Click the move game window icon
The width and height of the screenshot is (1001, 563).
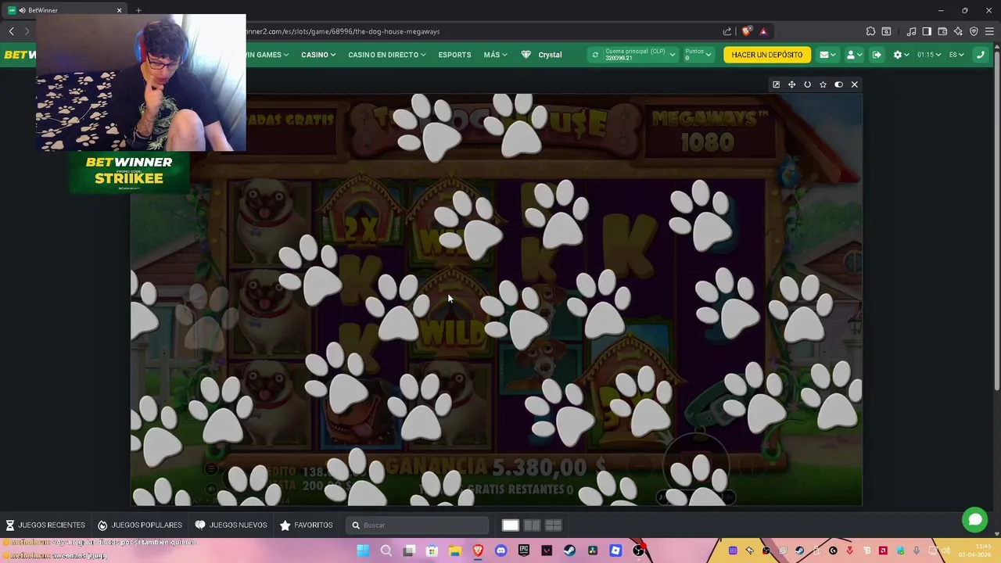coord(791,84)
